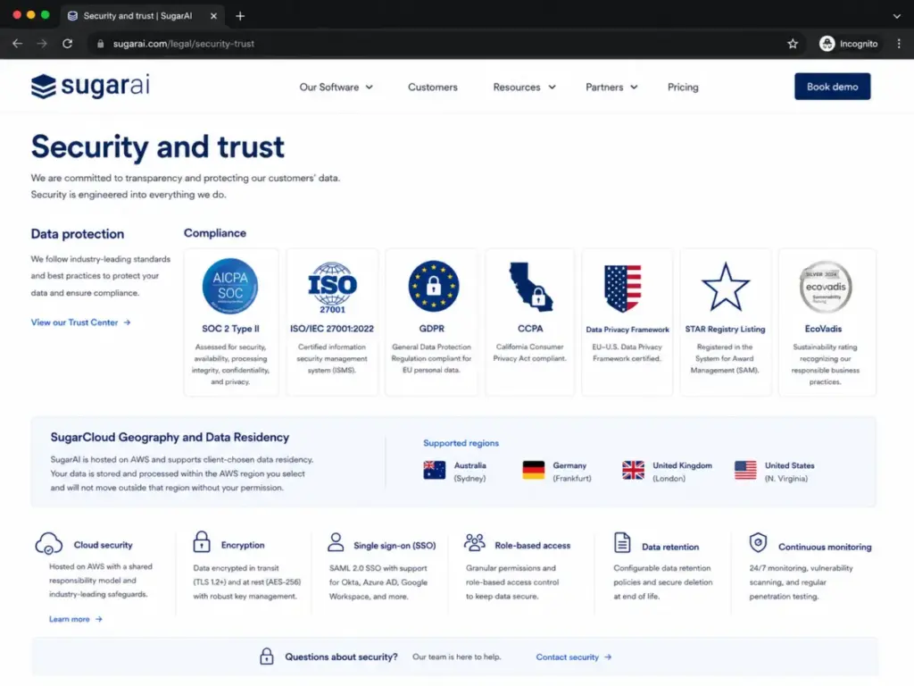Click the AICPA SOC badge icon
The image size is (914, 686).
click(230, 287)
